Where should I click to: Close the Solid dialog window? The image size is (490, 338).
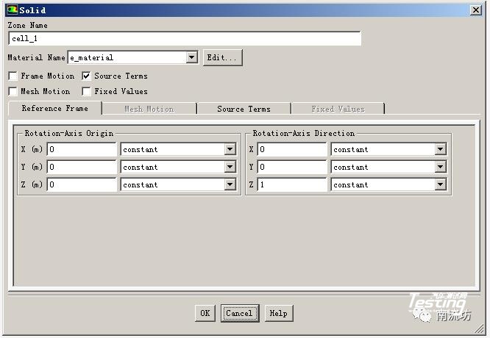[475, 10]
